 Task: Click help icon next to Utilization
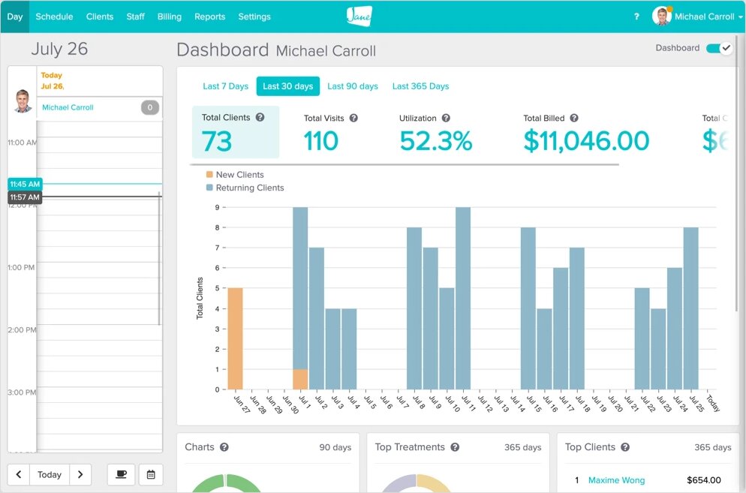pos(446,118)
